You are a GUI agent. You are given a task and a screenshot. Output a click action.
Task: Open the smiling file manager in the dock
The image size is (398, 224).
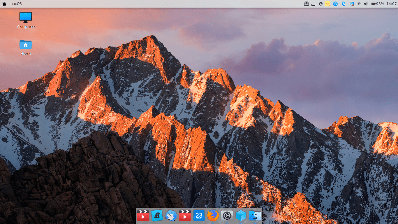coord(255,216)
